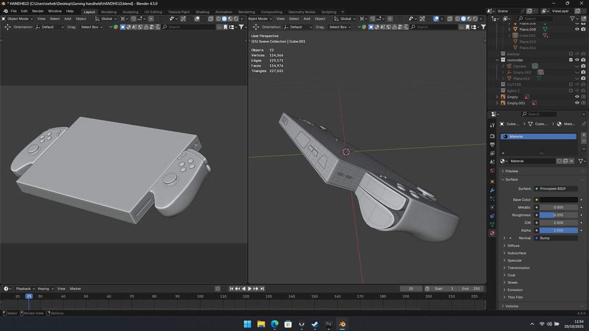
Task: Open the Physics properties tab icon
Action: click(492, 207)
